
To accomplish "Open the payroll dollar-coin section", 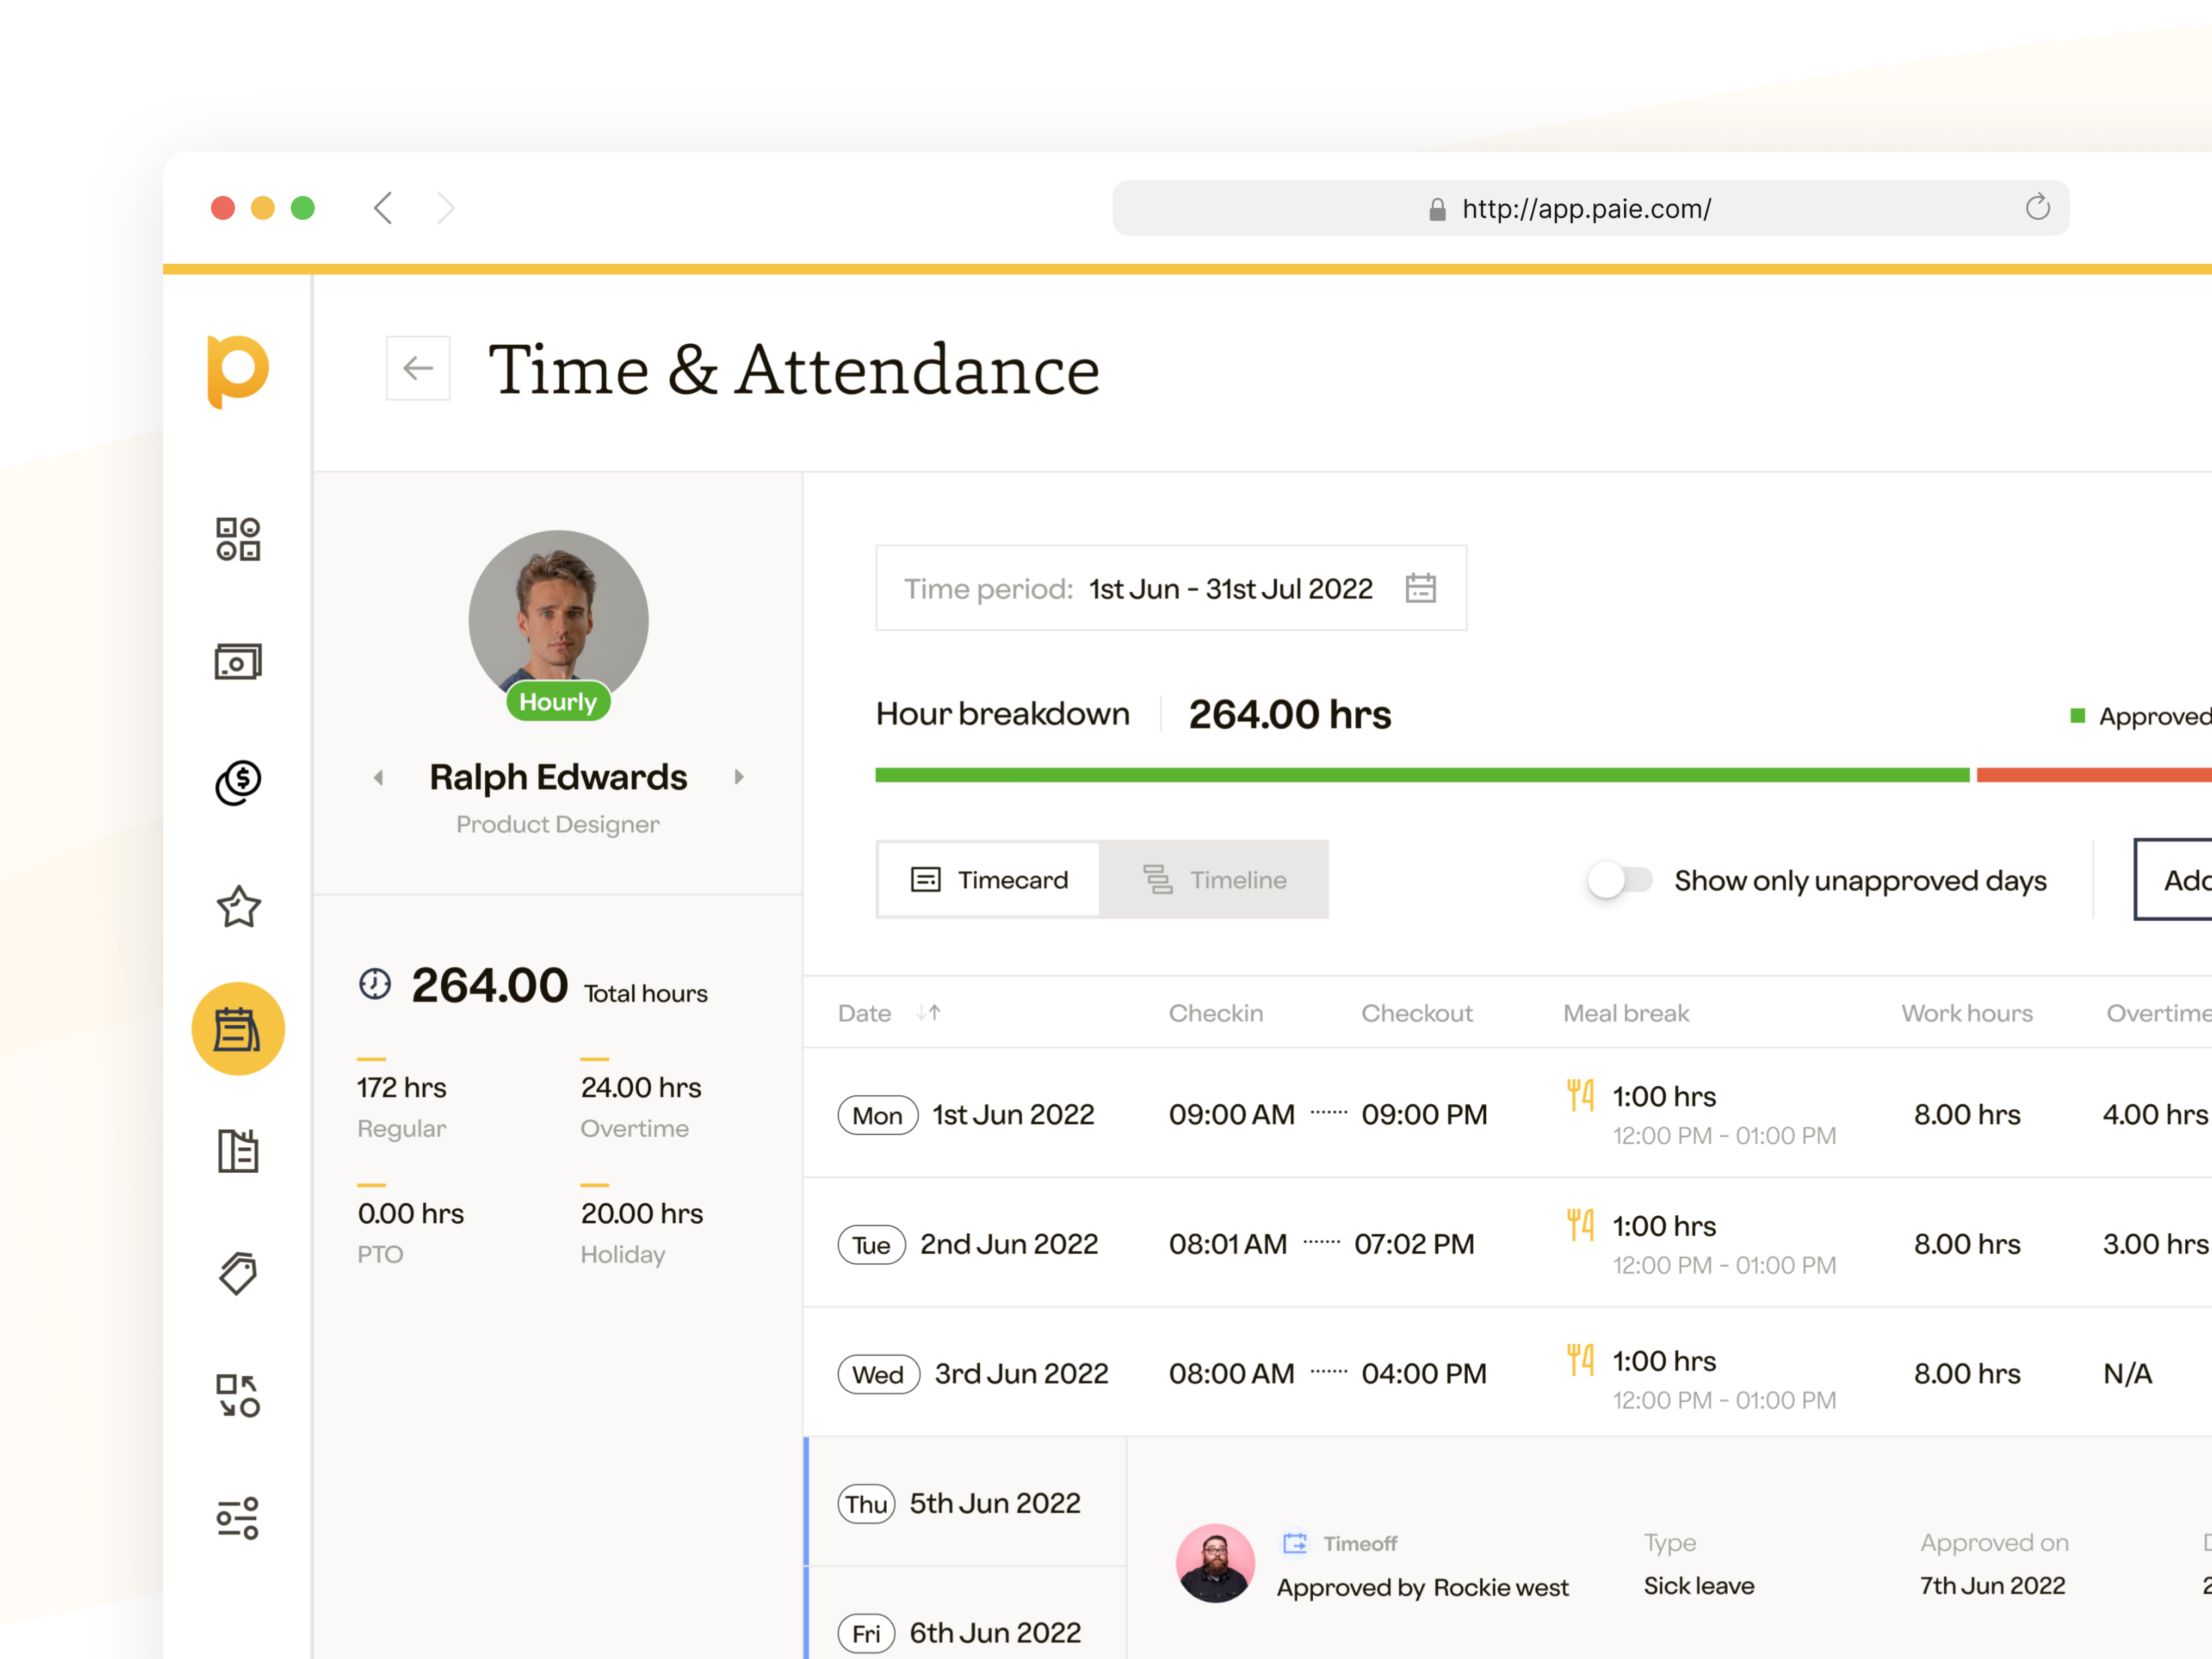I will point(237,783).
